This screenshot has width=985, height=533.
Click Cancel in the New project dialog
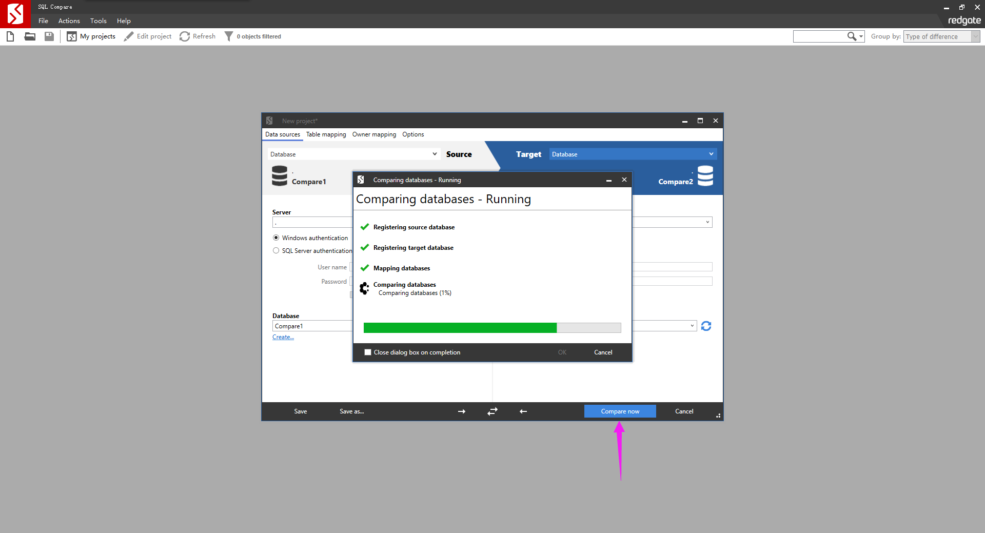[684, 411]
